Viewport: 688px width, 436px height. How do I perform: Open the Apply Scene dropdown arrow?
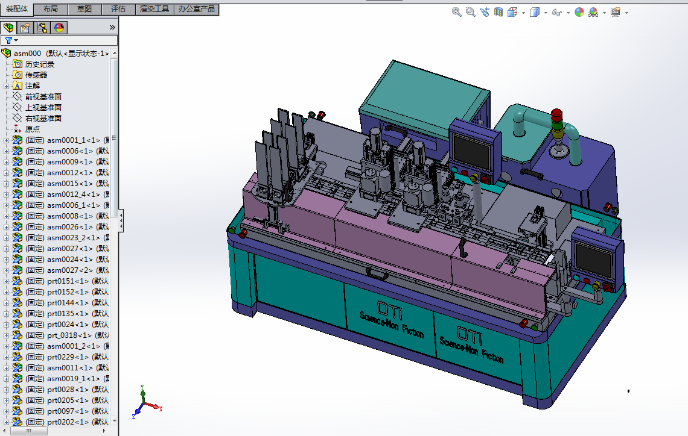pyautogui.click(x=605, y=13)
